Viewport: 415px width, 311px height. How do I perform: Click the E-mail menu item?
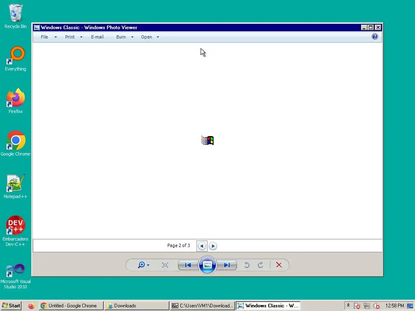[x=97, y=37]
